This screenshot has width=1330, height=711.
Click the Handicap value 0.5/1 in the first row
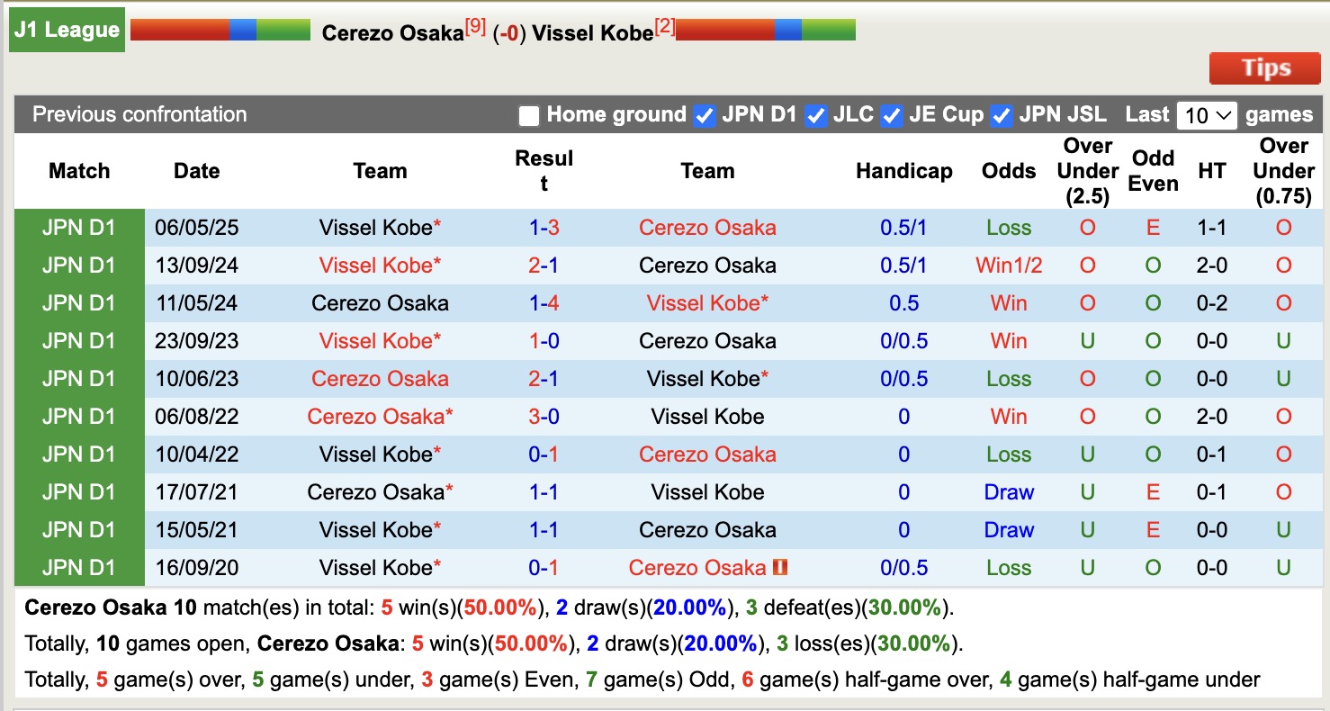pyautogui.click(x=903, y=228)
